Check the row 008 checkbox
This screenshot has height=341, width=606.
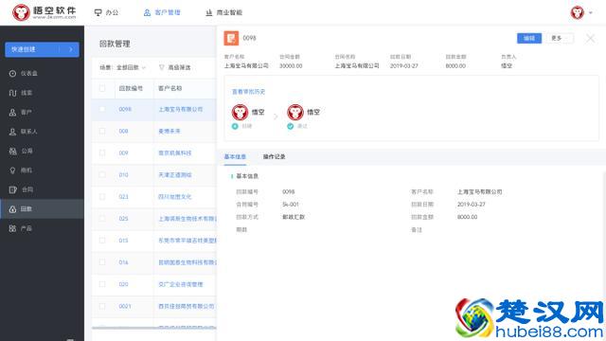coord(102,131)
